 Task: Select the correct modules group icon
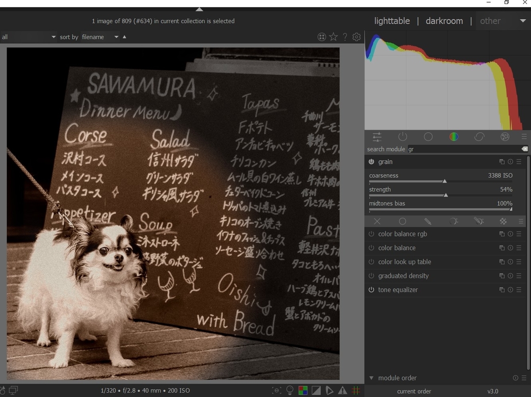click(479, 137)
